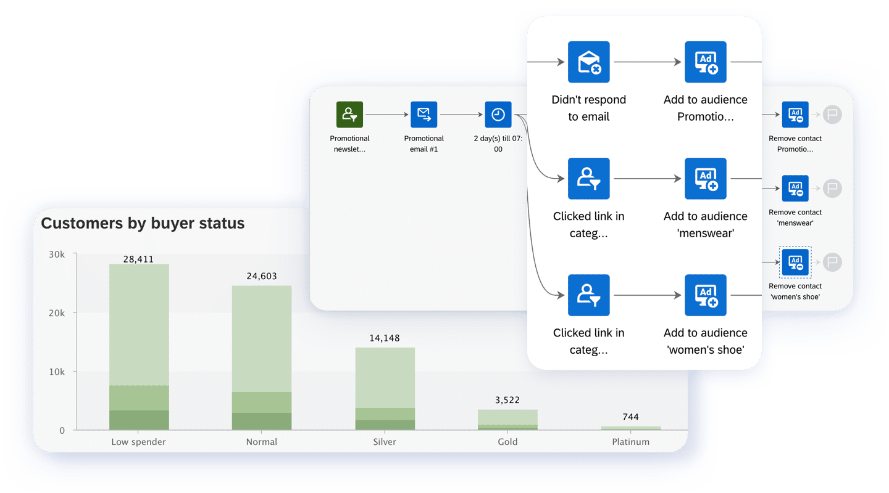Click the Gold bar in chart
The width and height of the screenshot is (889, 493).
tap(507, 420)
